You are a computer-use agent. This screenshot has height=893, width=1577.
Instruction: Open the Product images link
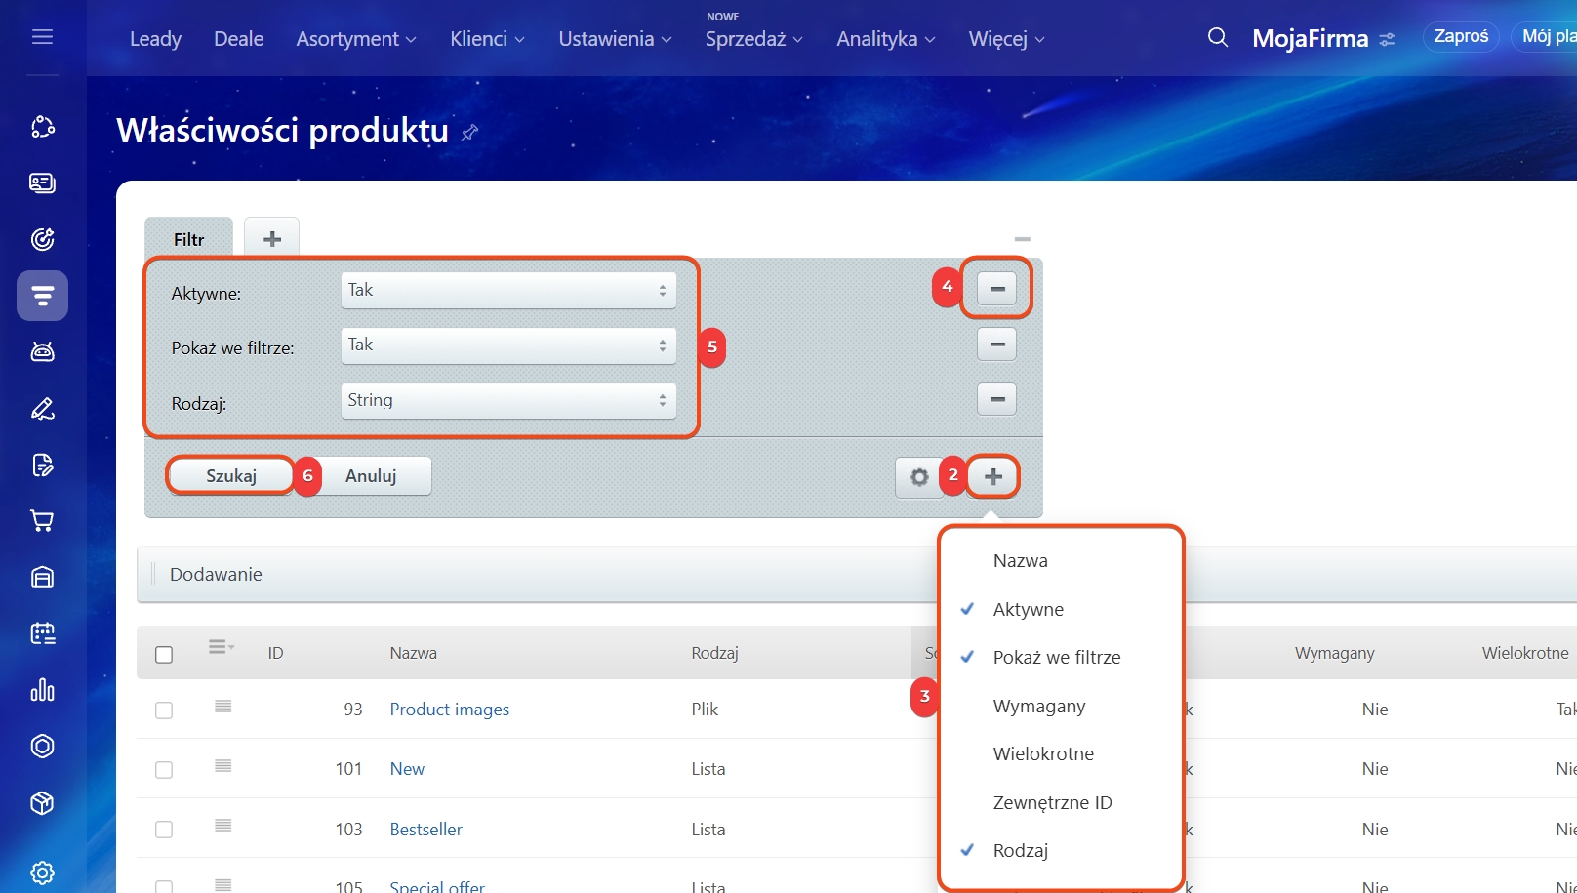click(x=449, y=710)
